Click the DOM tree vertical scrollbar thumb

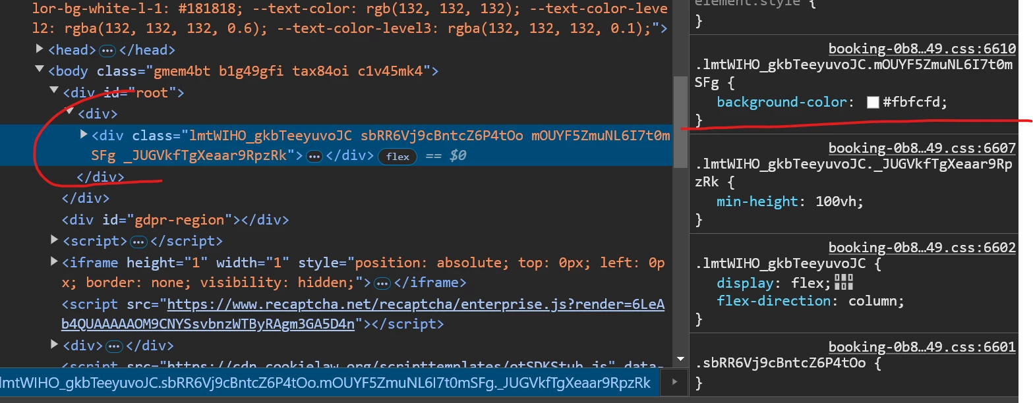click(x=681, y=122)
